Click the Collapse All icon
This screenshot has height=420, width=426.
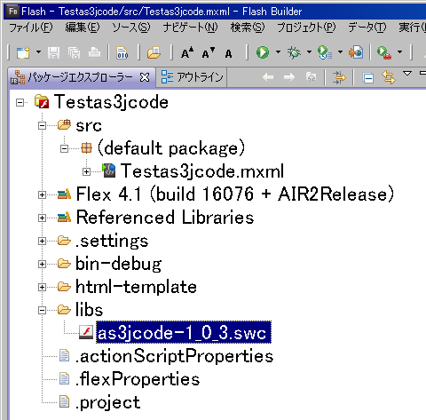tap(368, 78)
